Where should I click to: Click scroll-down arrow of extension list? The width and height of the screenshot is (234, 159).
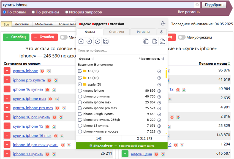166,134
